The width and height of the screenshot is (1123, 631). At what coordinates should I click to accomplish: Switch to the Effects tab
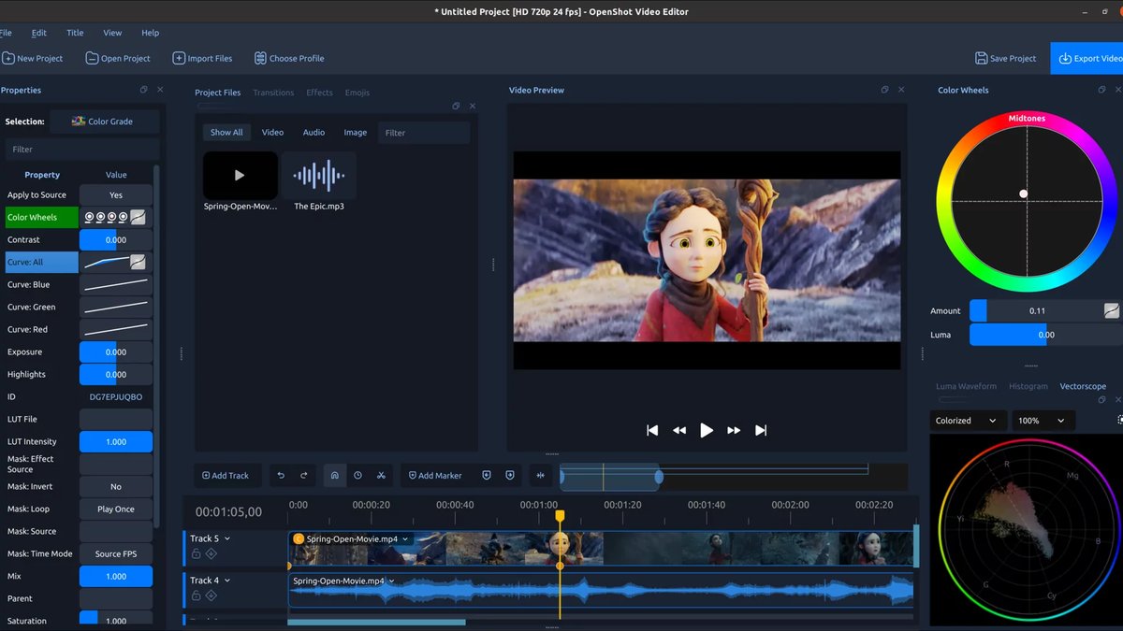319,93
